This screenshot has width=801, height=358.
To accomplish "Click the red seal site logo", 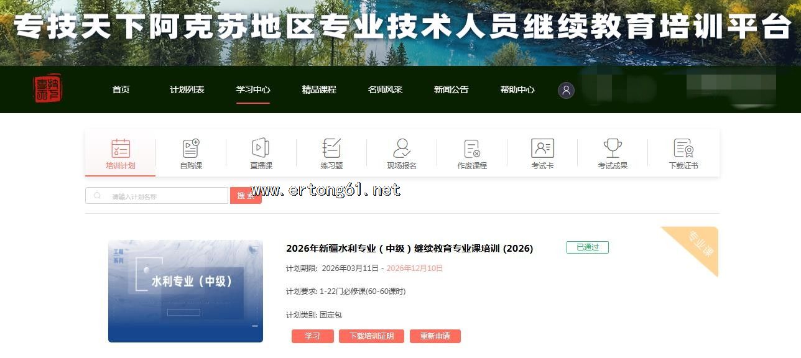I will [48, 89].
